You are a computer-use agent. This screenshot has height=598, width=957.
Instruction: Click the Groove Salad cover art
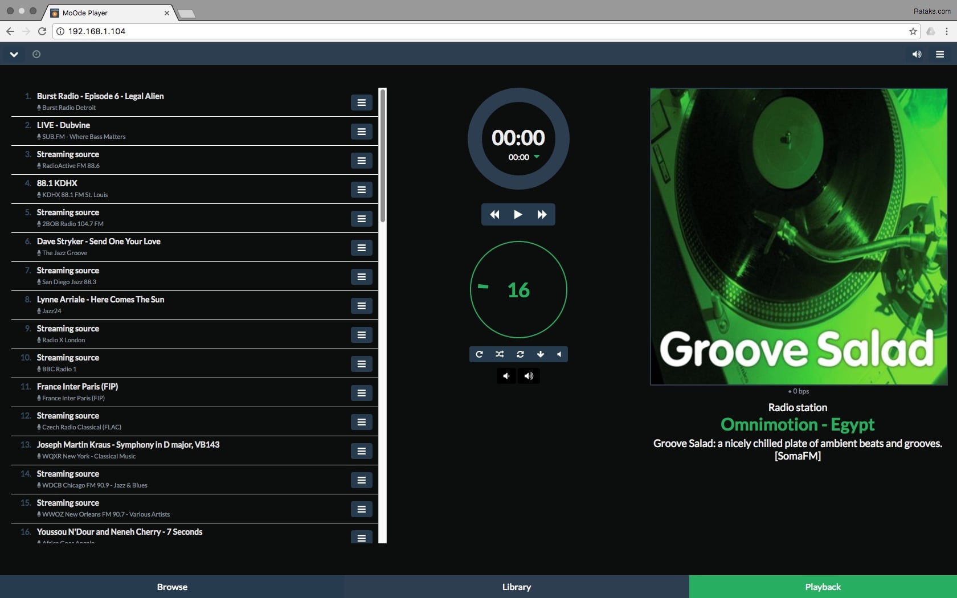[x=799, y=236]
